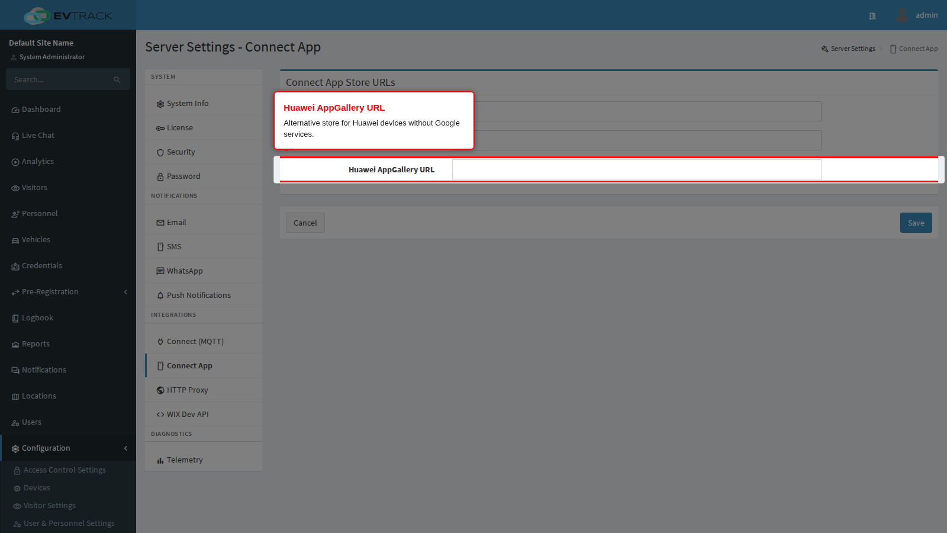Select the Connect App settings tab
The image size is (947, 533).
click(x=204, y=366)
